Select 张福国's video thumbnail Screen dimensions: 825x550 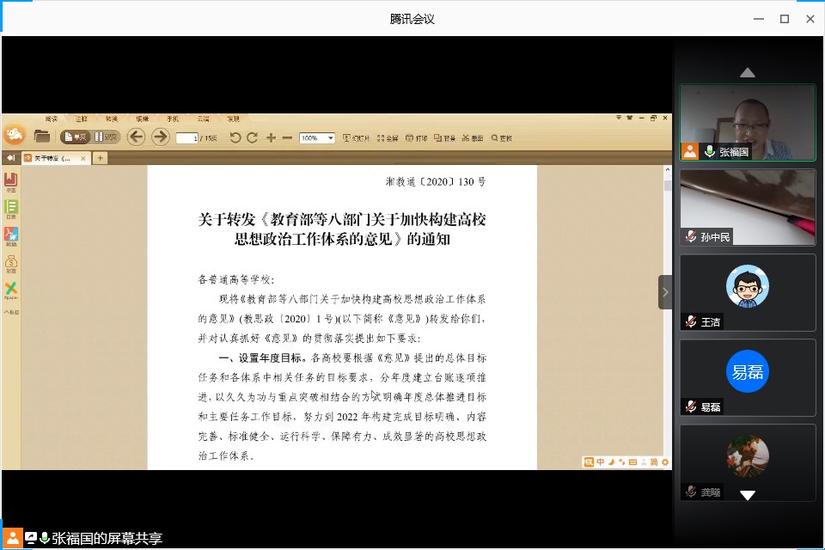747,122
